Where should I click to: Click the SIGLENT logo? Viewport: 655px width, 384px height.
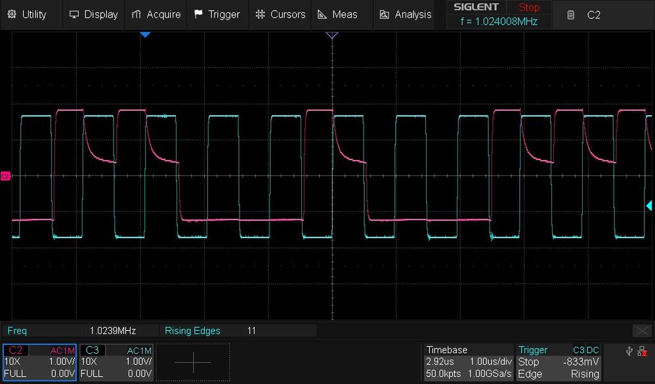point(476,7)
